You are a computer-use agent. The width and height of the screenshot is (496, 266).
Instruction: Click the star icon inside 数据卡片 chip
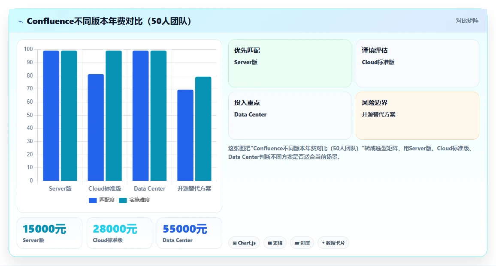click(x=323, y=243)
